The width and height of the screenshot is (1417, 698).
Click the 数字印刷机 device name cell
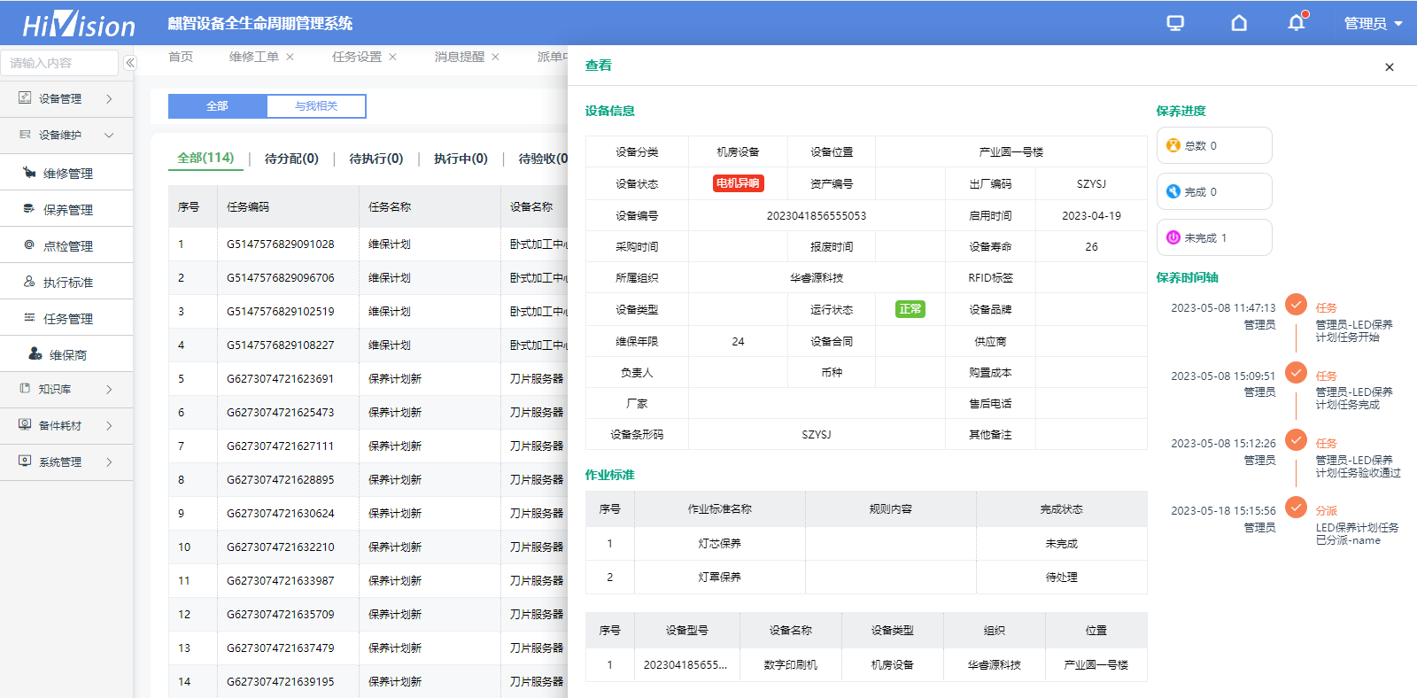[x=791, y=665]
